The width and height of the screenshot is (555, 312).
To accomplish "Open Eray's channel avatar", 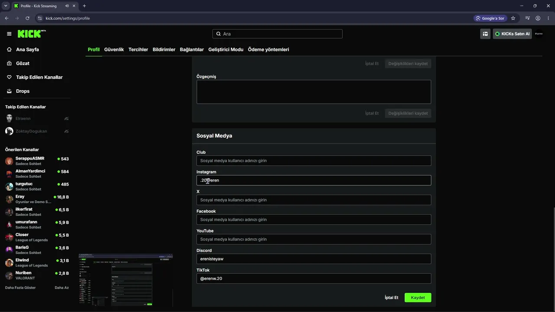I will [x=9, y=199].
